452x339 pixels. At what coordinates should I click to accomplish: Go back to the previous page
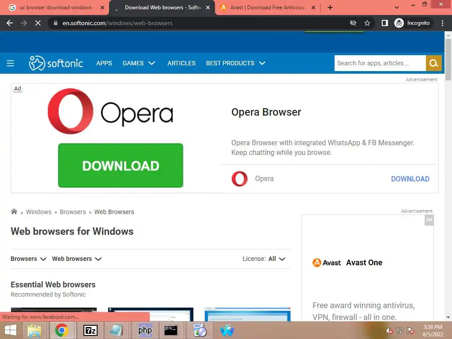pyautogui.click(x=10, y=23)
